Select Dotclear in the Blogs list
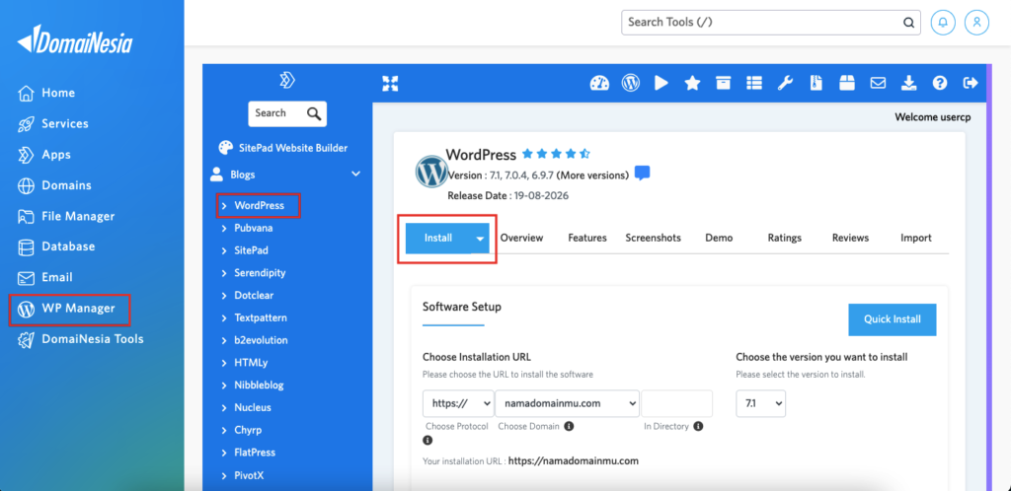Image resolution: width=1011 pixels, height=491 pixels. (256, 296)
